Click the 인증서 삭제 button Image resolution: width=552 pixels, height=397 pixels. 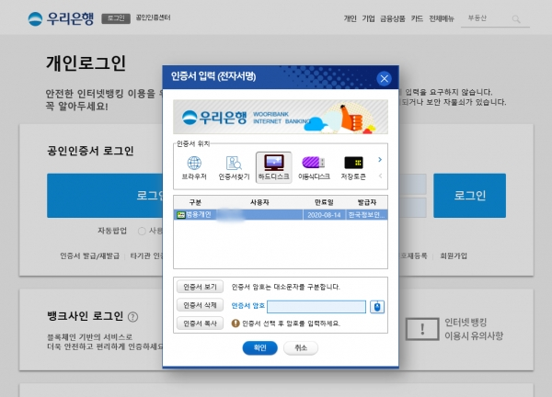200,305
